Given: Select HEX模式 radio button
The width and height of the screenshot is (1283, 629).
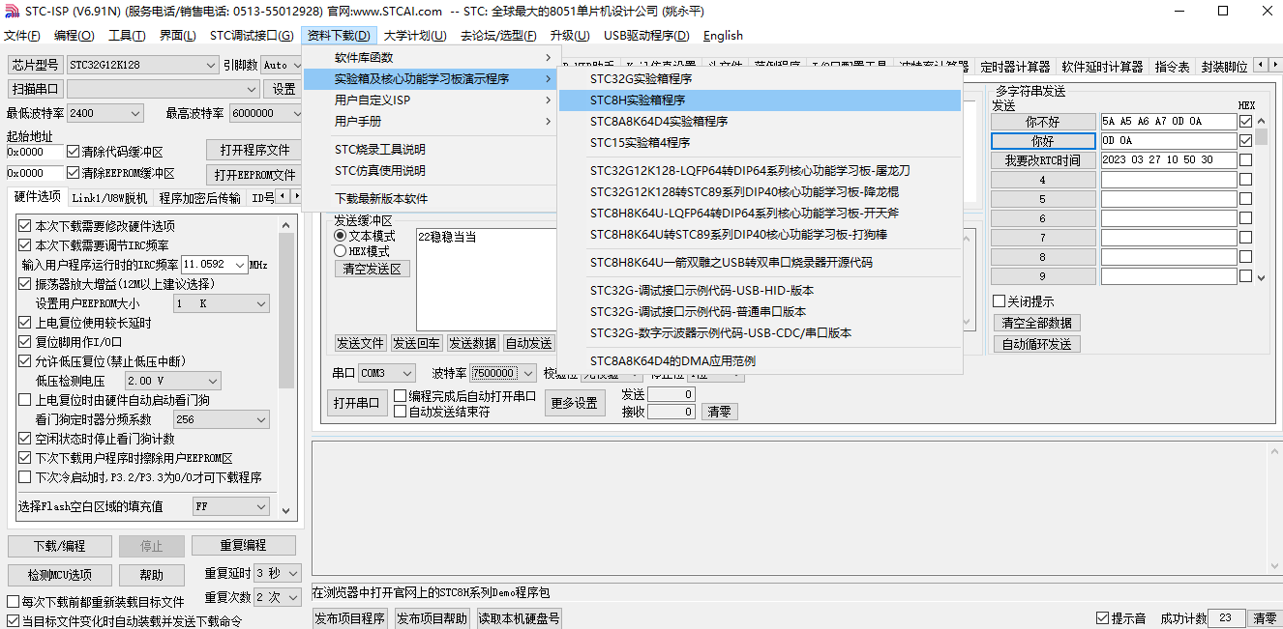Looking at the screenshot, I should click(x=340, y=251).
